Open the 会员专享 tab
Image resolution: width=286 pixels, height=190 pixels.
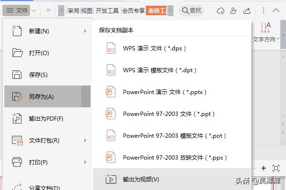[133, 11]
